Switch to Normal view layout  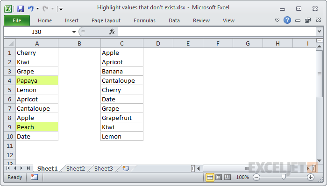tap(210, 177)
